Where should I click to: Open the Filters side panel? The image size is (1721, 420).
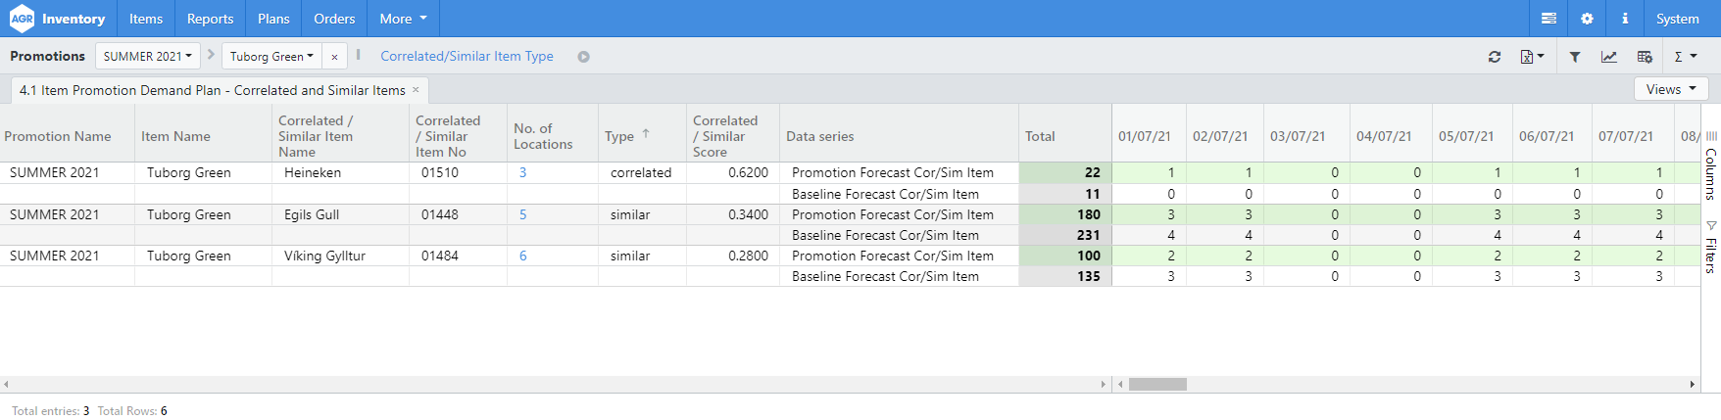tap(1711, 247)
